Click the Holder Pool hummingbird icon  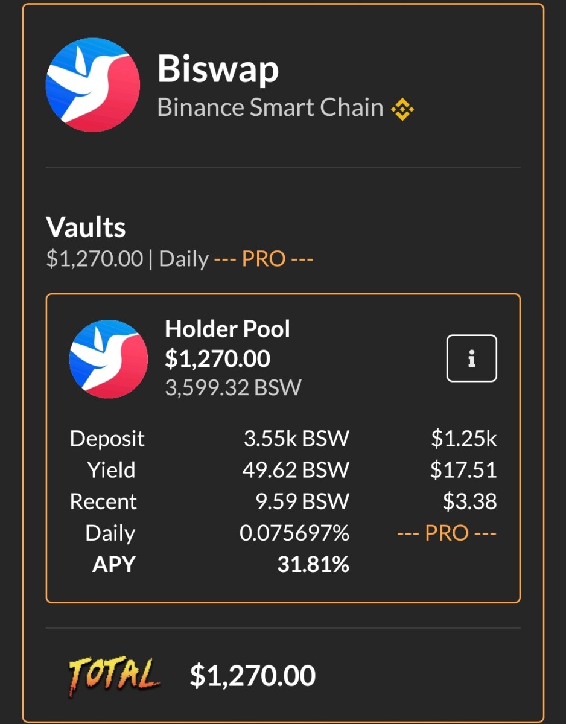[109, 359]
